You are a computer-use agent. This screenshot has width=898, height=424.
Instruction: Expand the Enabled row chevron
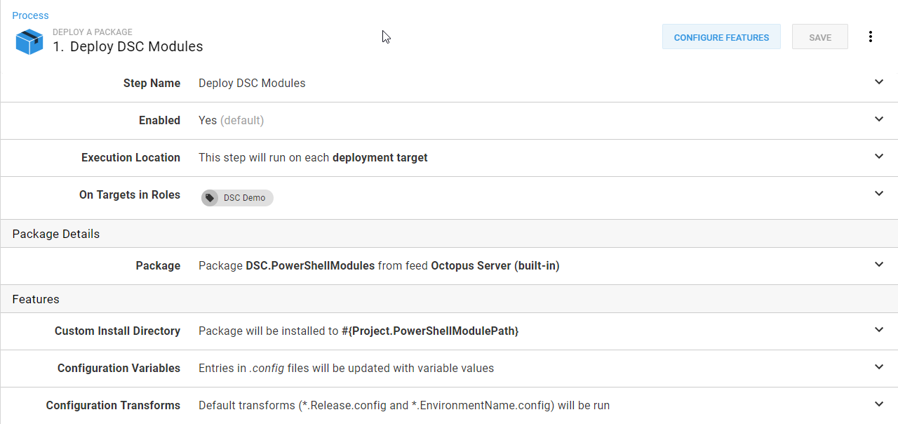879,119
